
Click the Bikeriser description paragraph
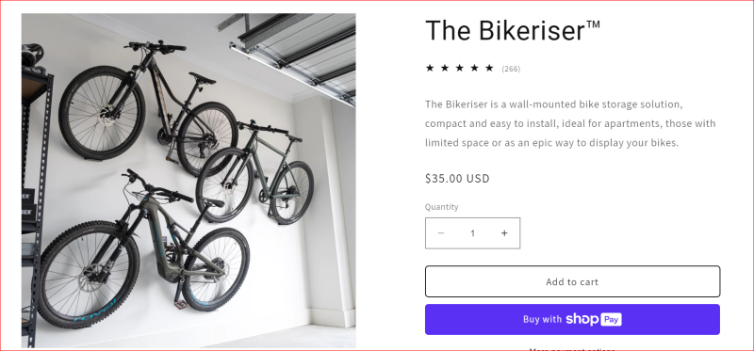570,123
